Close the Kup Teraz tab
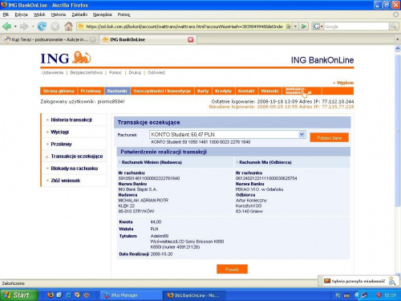This screenshot has width=401, height=301. coord(92,39)
